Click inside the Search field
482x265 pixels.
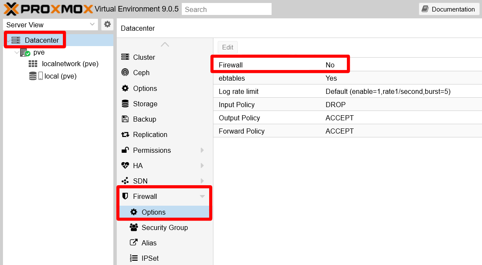226,9
